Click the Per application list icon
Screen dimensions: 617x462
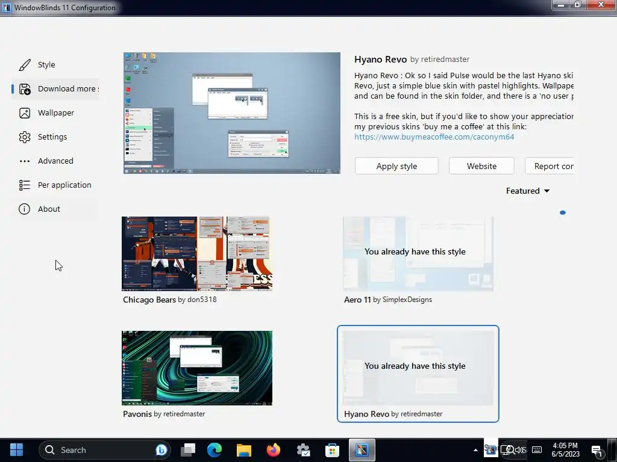click(24, 185)
